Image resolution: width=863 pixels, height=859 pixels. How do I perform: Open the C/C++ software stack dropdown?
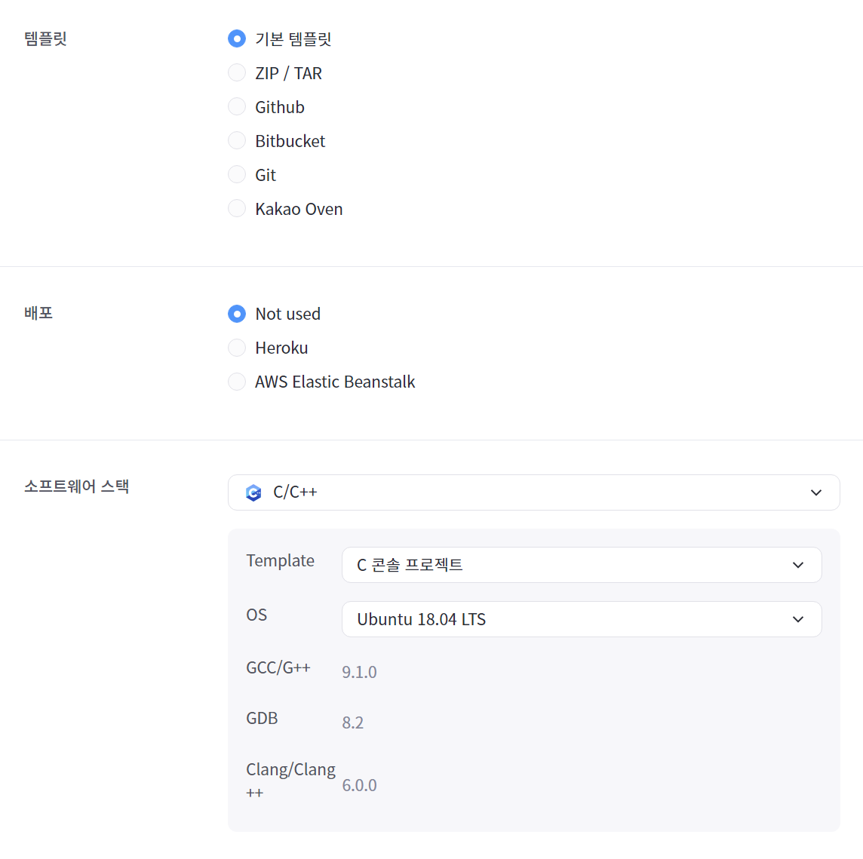[x=533, y=492]
